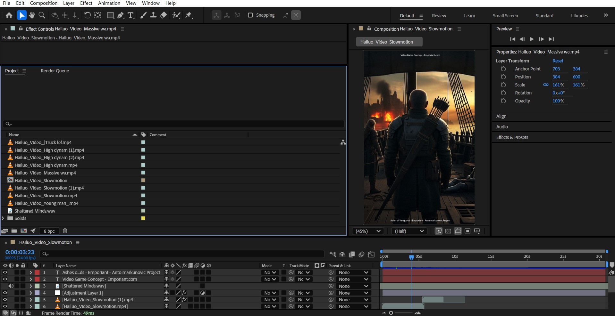Image resolution: width=615 pixels, height=316 pixels.
Task: Switch to the Review workspace
Action: click(x=439, y=16)
